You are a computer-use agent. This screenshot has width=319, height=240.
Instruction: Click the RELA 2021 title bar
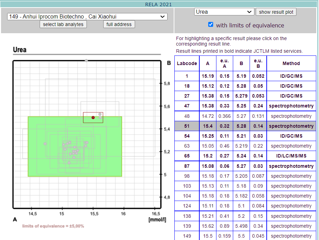pyautogui.click(x=159, y=4)
